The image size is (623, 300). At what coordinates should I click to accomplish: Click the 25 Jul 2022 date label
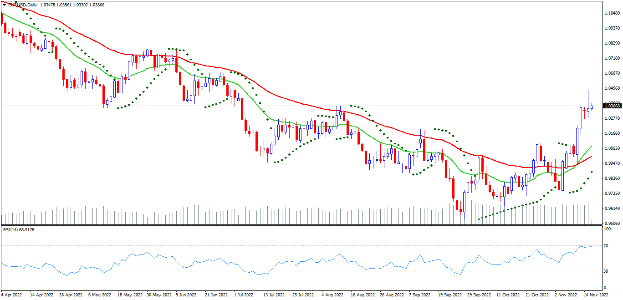pyautogui.click(x=304, y=295)
